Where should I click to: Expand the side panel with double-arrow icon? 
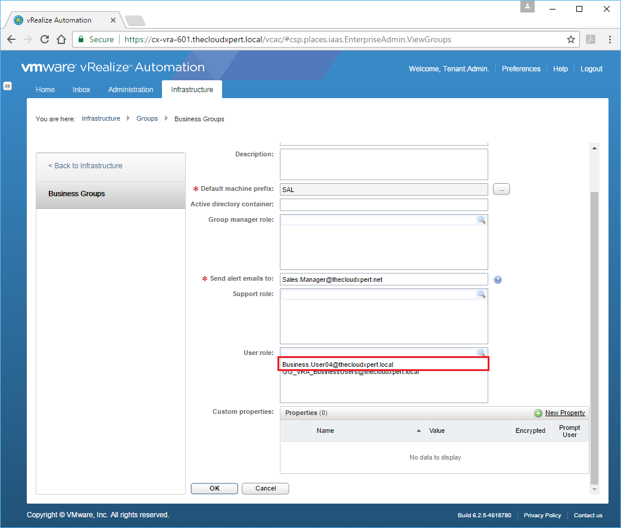[x=7, y=86]
